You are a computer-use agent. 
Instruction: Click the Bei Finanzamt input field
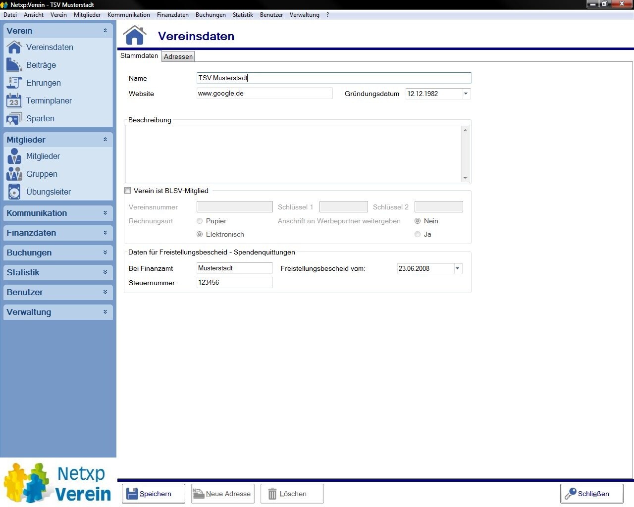click(x=234, y=268)
